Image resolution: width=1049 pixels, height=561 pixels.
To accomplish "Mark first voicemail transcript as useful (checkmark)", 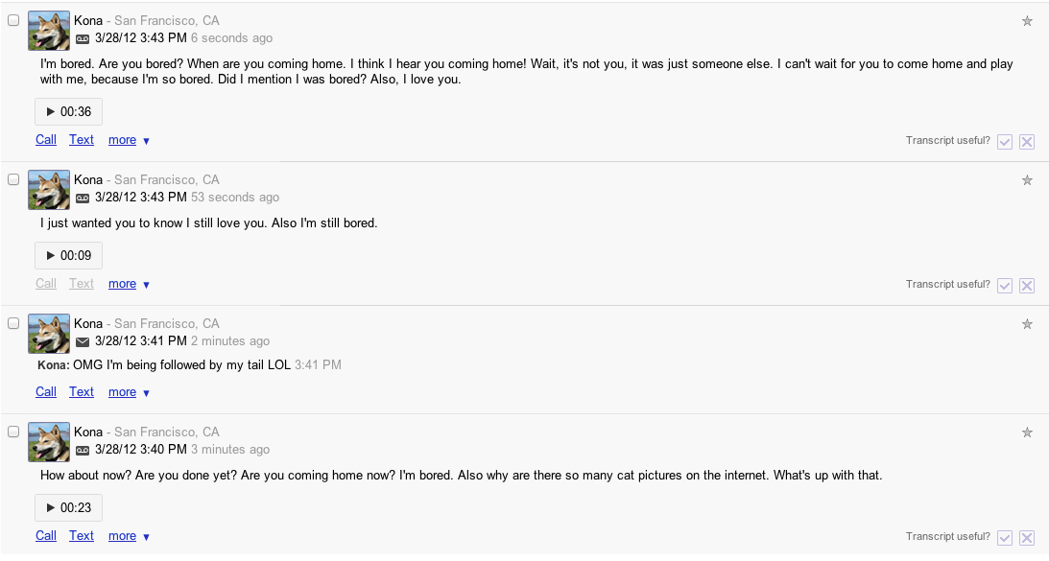I will 1005,142.
